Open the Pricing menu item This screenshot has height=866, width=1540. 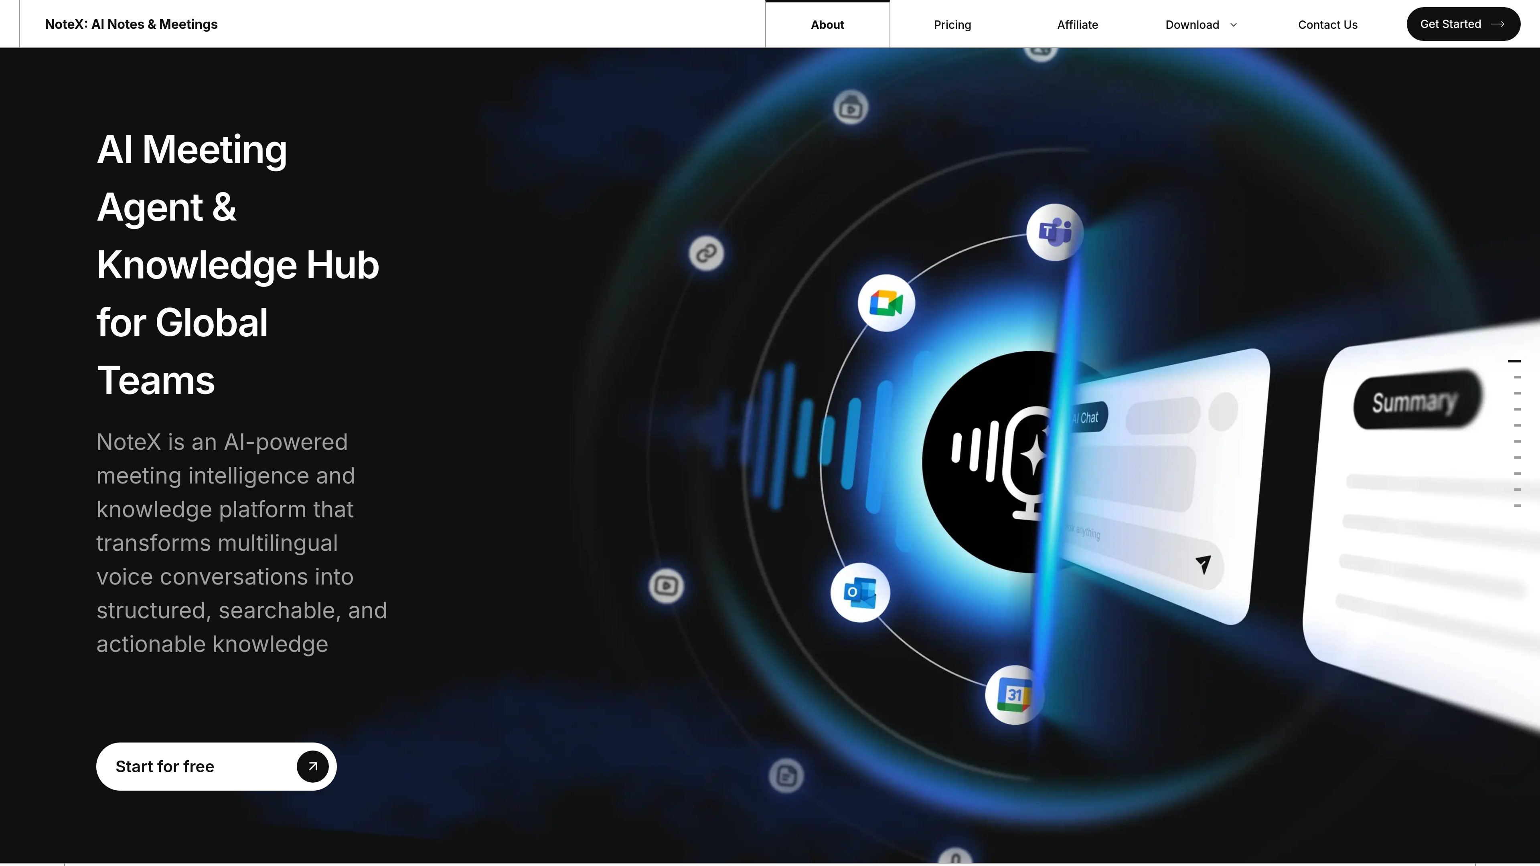click(x=952, y=24)
